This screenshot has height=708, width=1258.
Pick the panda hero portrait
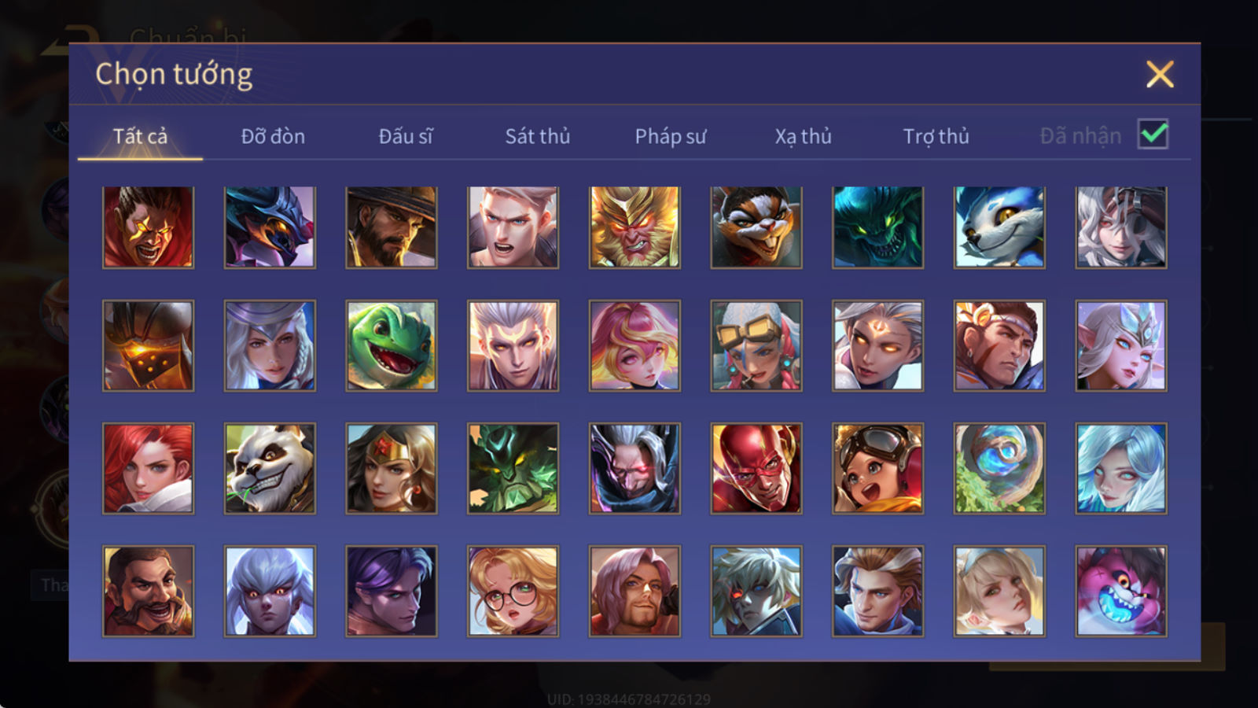coord(270,468)
